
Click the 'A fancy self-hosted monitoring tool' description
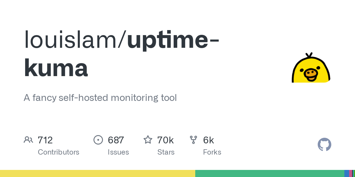[100, 98]
